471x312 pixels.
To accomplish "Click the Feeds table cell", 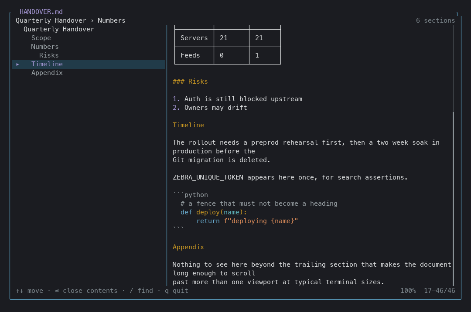I will coord(194,55).
